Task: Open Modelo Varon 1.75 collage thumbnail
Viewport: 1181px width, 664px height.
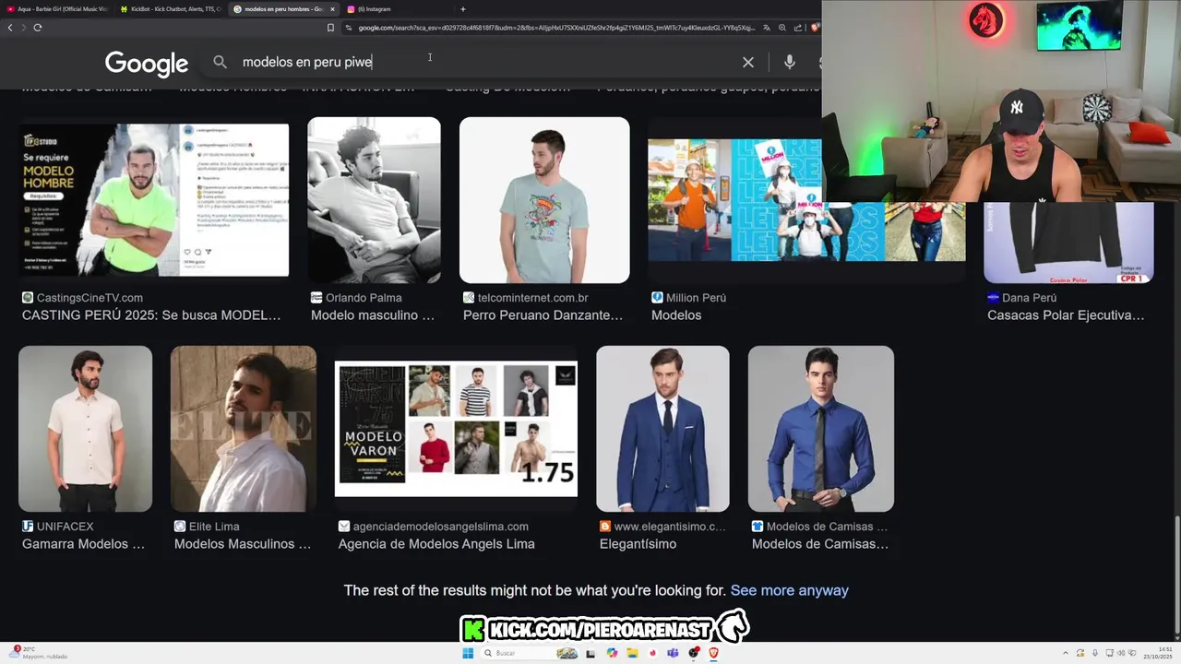Action: (x=456, y=429)
